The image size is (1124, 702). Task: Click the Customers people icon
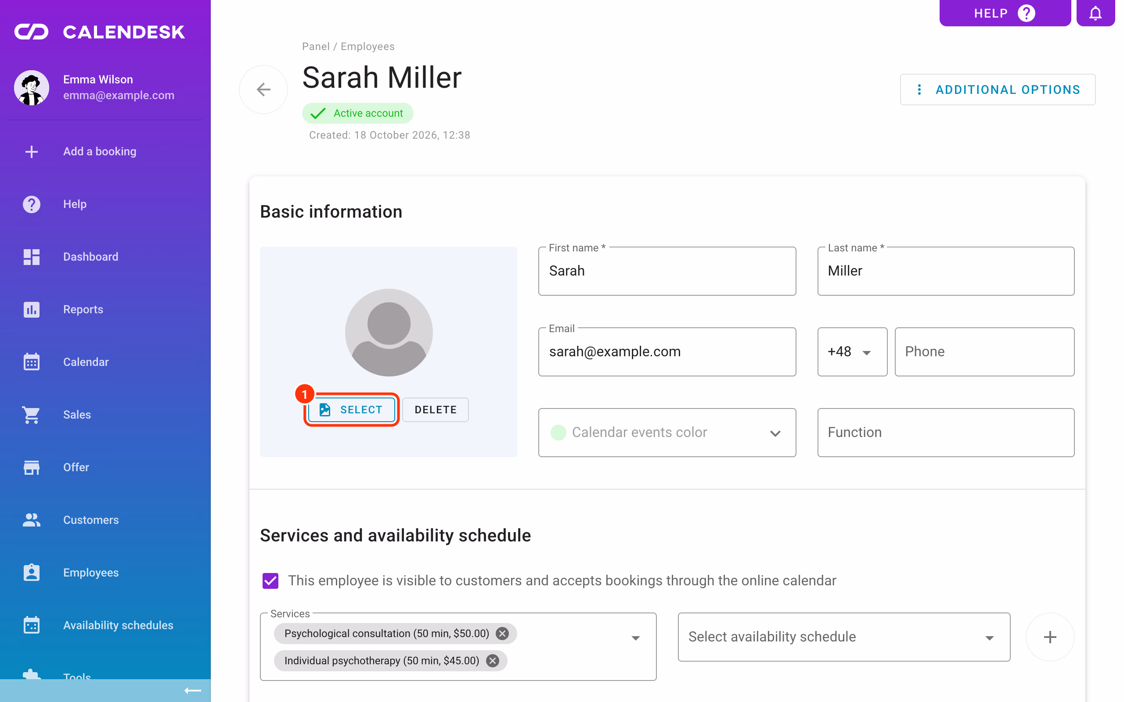[32, 519]
